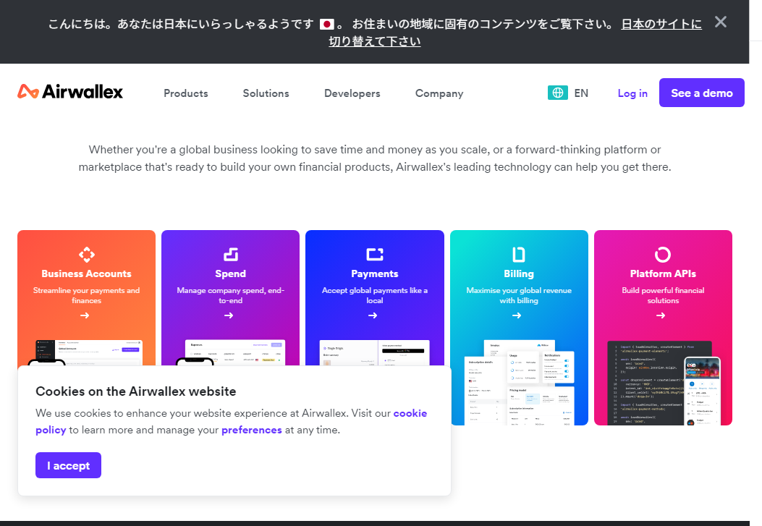Click the Spend card heading

click(230, 273)
